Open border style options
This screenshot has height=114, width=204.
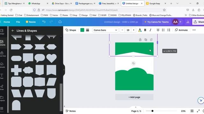pos(88,30)
